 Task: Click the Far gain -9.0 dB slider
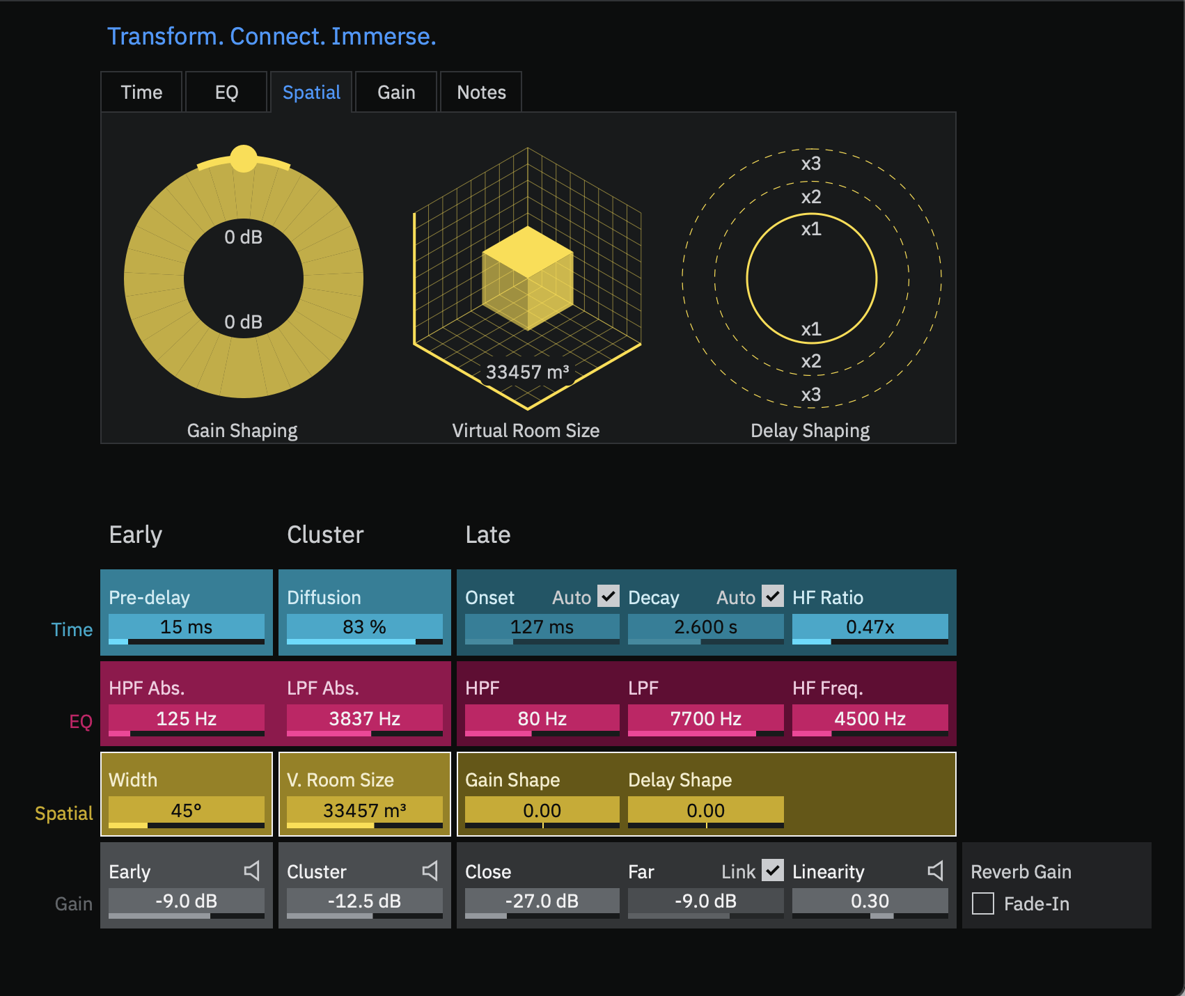(x=706, y=903)
